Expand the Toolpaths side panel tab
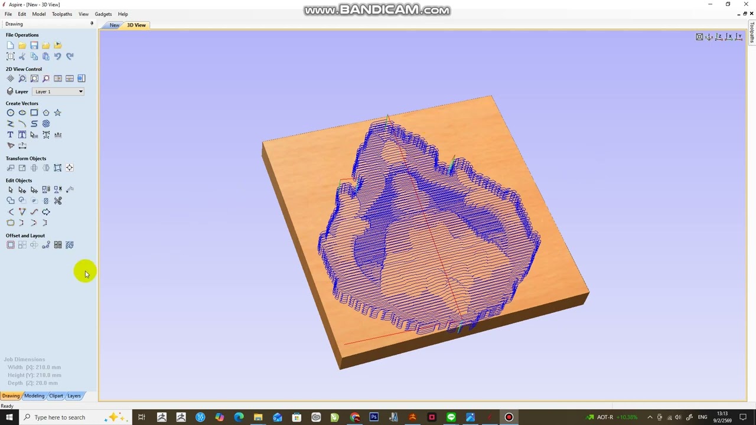 coord(752,33)
